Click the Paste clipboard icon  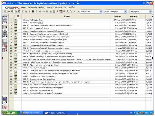pyautogui.click(x=29, y=12)
